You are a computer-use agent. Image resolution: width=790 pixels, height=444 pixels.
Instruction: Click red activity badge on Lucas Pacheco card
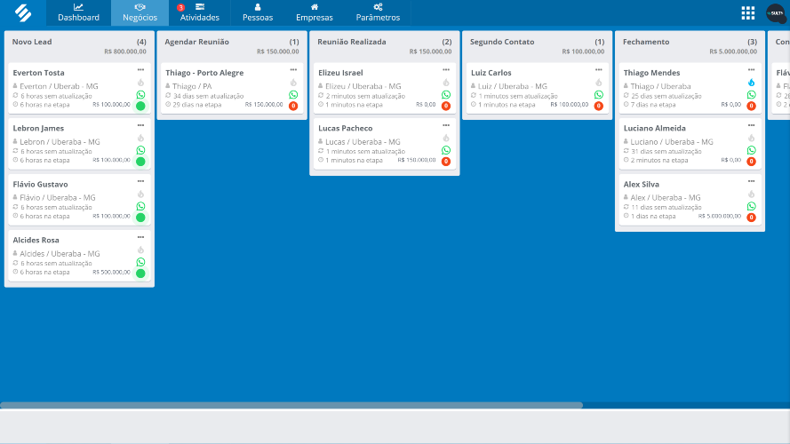click(446, 162)
